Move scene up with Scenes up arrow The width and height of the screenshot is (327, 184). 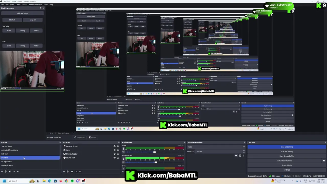click(x=14, y=171)
